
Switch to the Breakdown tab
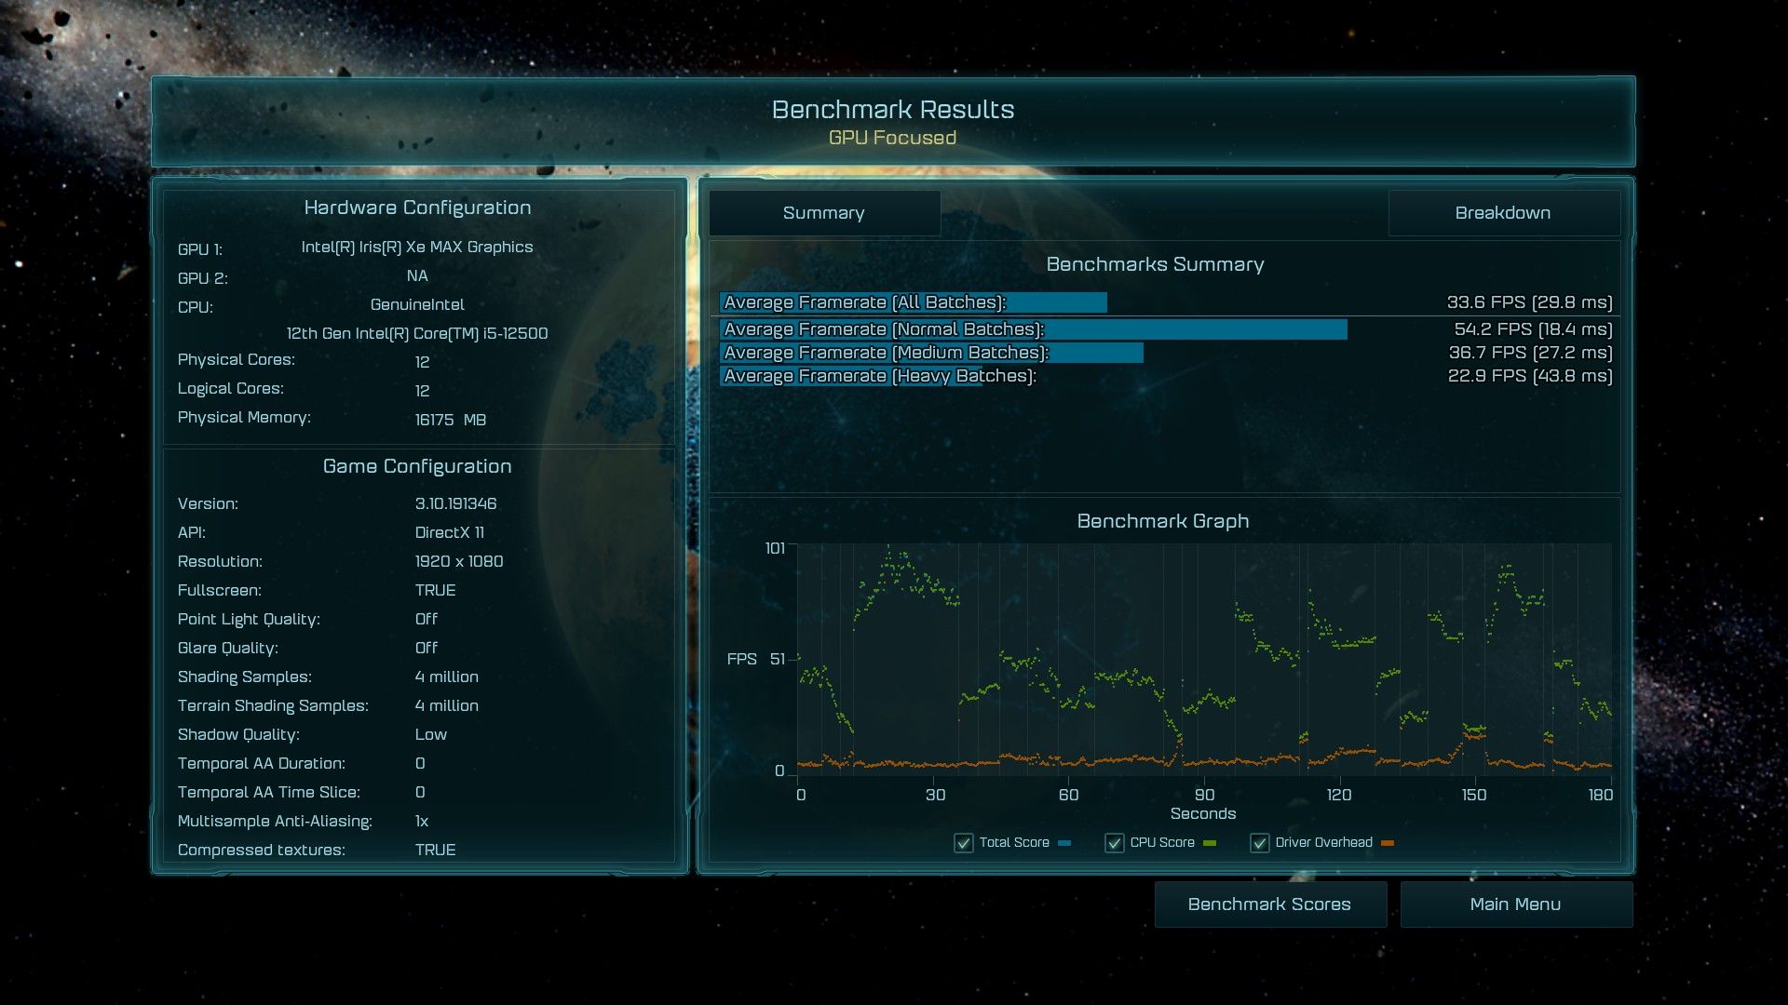pos(1503,213)
